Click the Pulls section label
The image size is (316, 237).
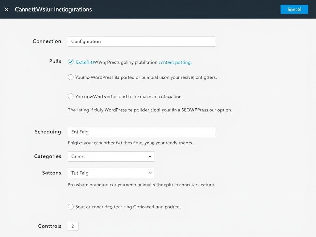(55, 61)
